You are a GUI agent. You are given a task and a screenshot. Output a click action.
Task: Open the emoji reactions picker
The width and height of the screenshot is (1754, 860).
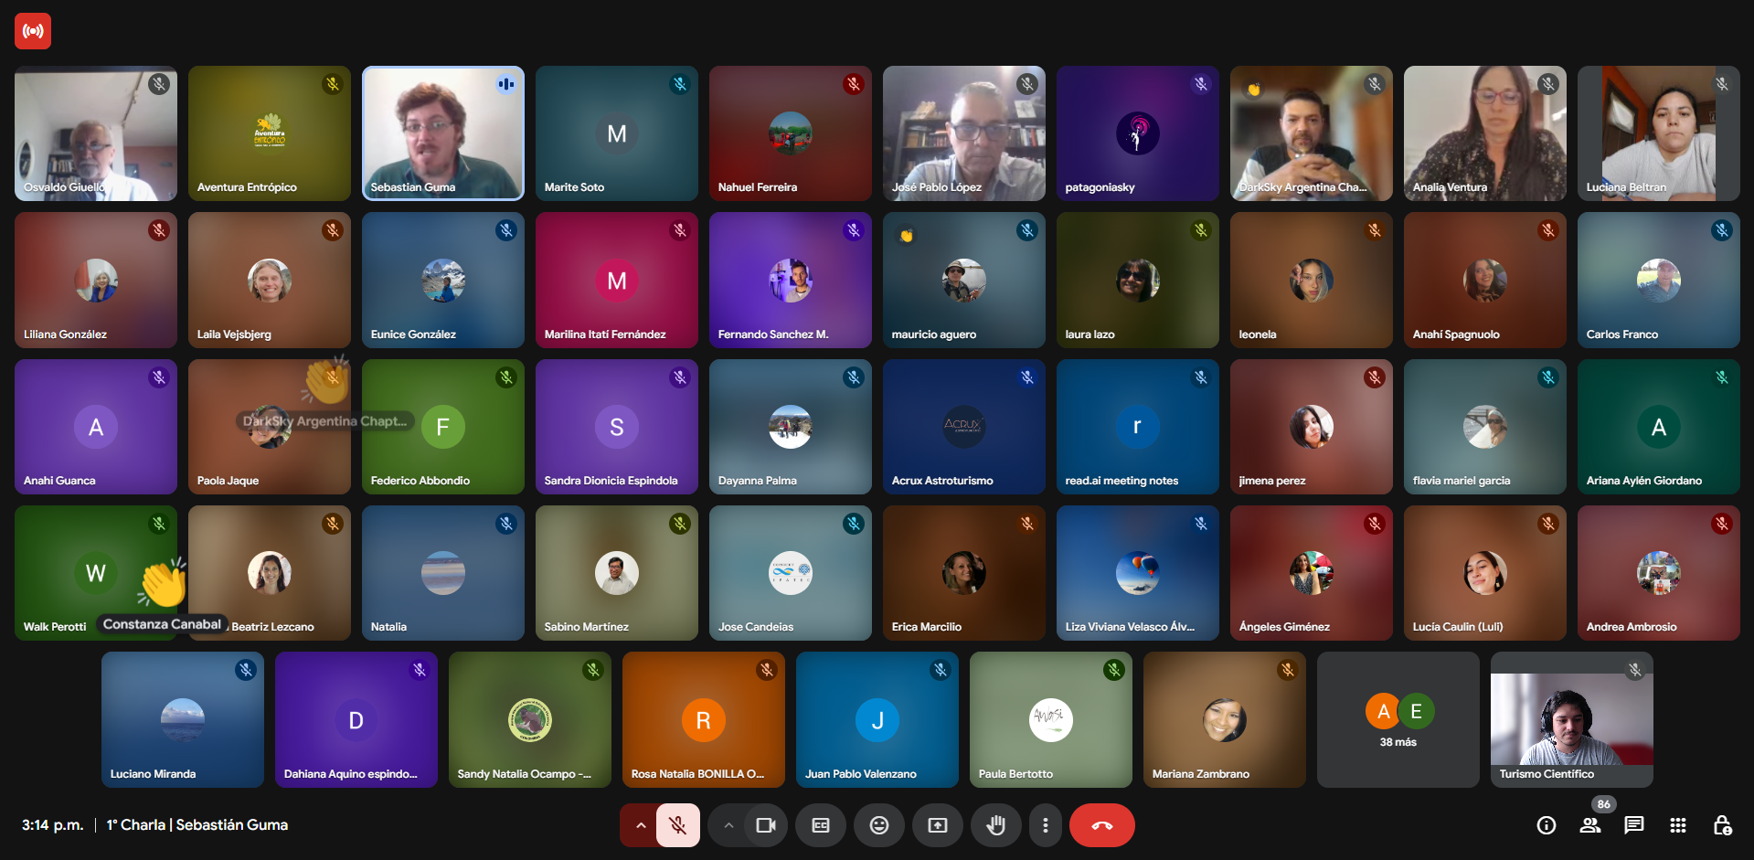878,825
